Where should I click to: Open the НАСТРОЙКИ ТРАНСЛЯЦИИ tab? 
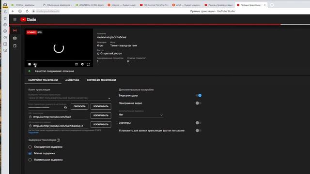(43, 80)
